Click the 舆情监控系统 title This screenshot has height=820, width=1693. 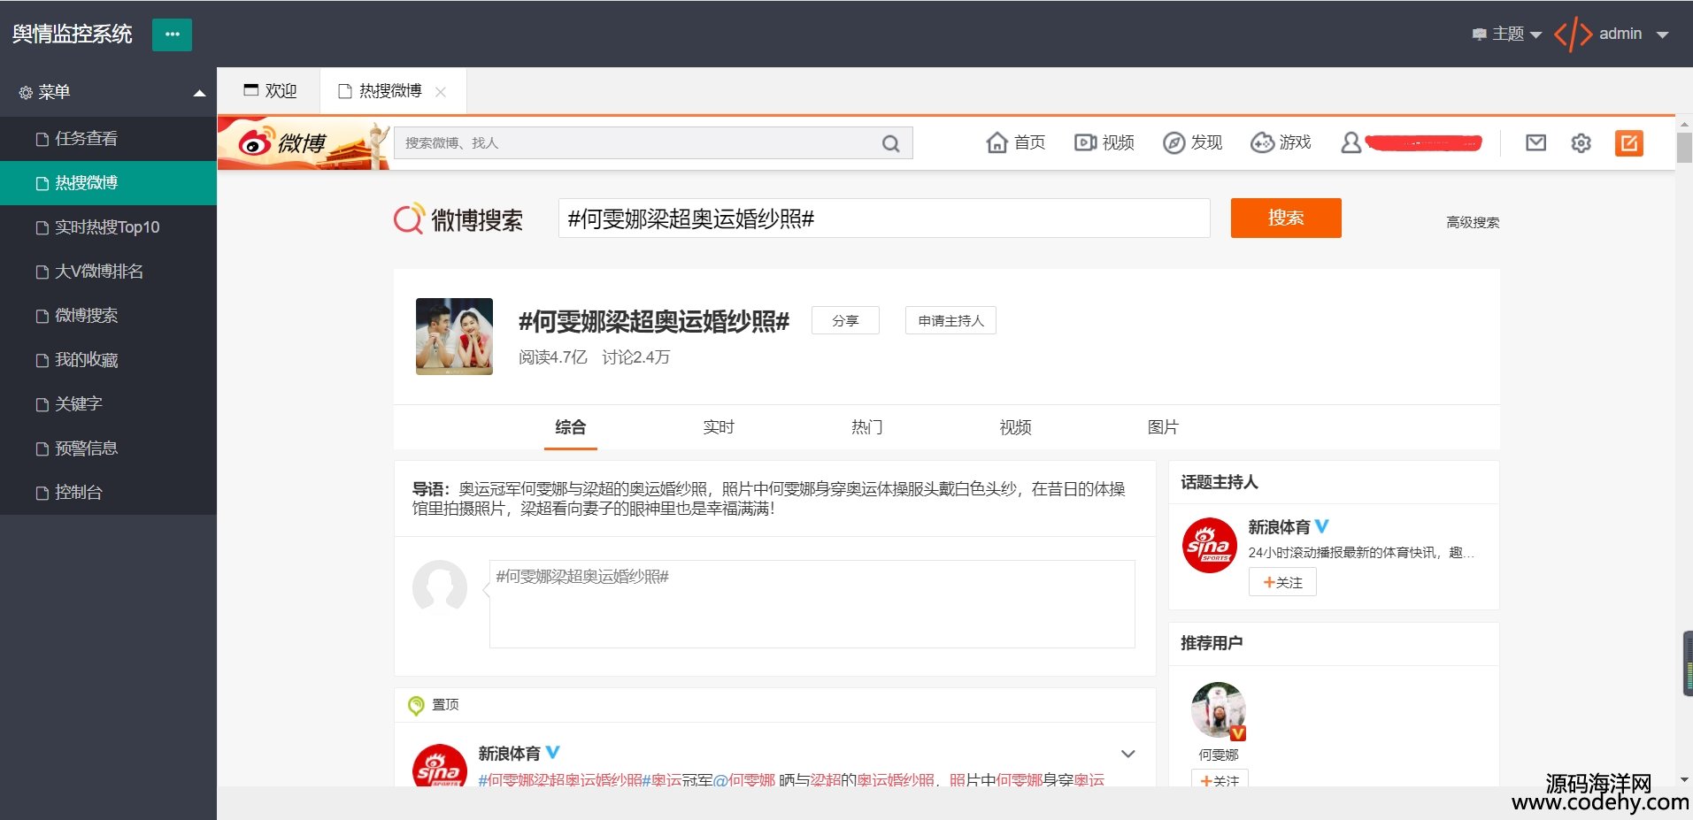72,34
